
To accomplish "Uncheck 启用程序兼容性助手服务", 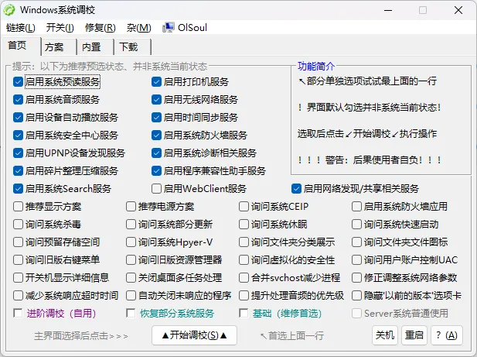I will click(x=156, y=171).
